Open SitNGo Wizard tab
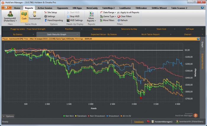Image resolution: width=207 pixels, height=126 pixels. coord(159,8)
